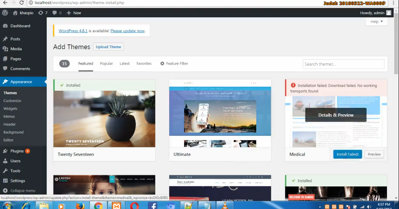Viewport: 399px width, 209px height.
Task: Reload the page with refresh icon
Action: 22,3
